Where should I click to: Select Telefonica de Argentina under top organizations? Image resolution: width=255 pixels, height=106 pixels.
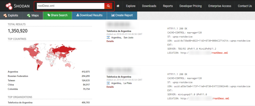click(x=20, y=103)
